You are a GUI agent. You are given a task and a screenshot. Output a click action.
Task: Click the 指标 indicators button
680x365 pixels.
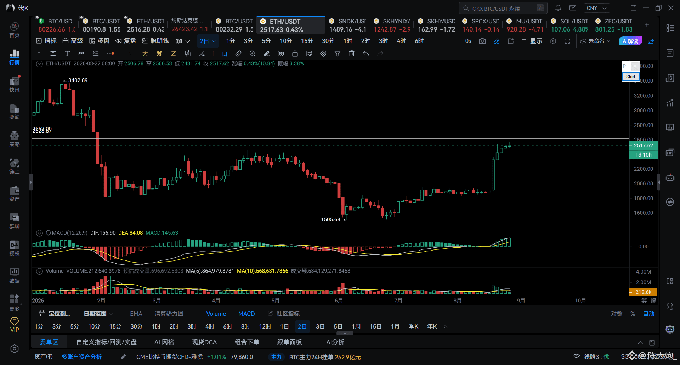(x=46, y=41)
